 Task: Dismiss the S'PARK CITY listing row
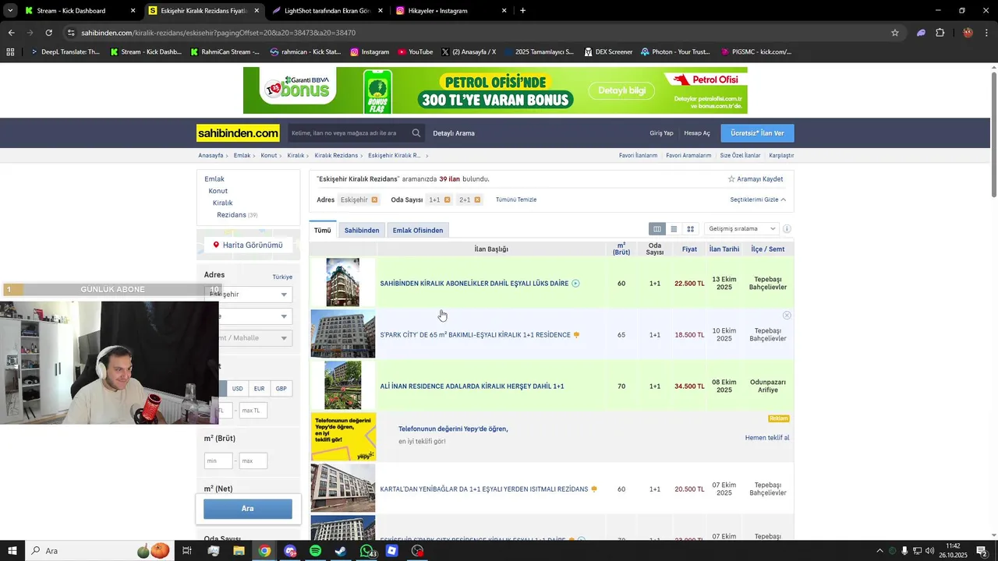(787, 316)
